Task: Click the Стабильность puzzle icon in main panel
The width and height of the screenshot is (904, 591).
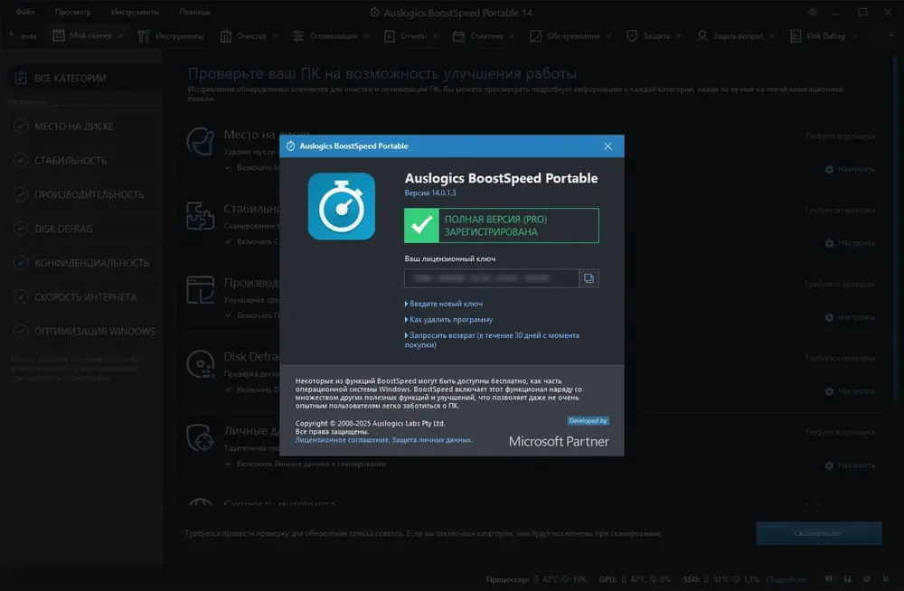Action: [x=201, y=216]
